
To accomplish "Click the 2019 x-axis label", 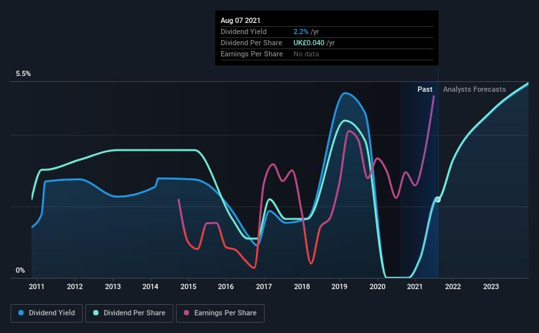I will click(x=339, y=286).
